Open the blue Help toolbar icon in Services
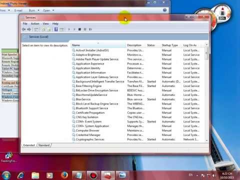This screenshot has width=240, height=180. point(56,29)
